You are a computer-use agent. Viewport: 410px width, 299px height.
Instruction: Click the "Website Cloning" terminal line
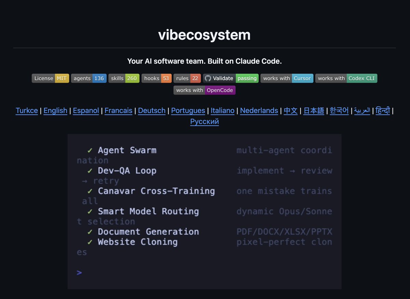tap(138, 242)
